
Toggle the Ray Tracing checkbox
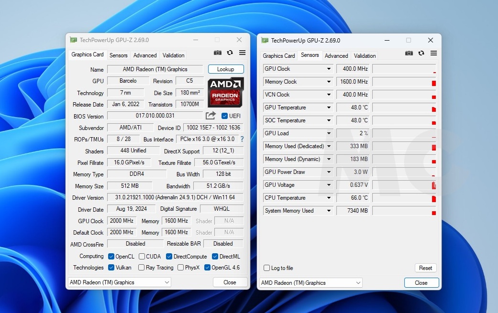pos(141,268)
